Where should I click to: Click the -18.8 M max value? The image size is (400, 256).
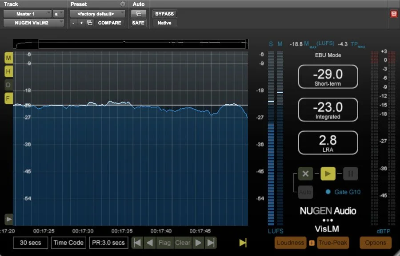(x=296, y=44)
